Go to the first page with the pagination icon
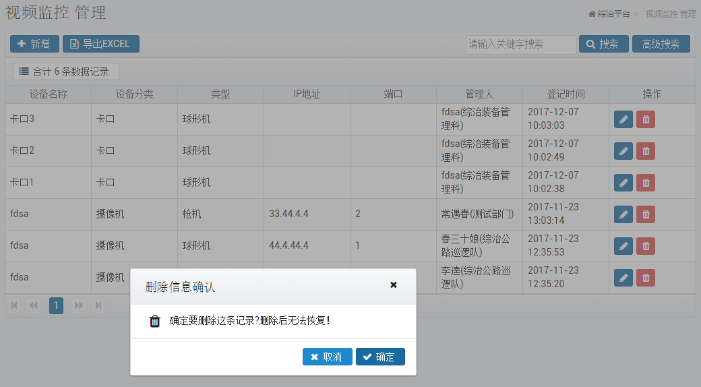This screenshot has width=701, height=387. pos(14,305)
